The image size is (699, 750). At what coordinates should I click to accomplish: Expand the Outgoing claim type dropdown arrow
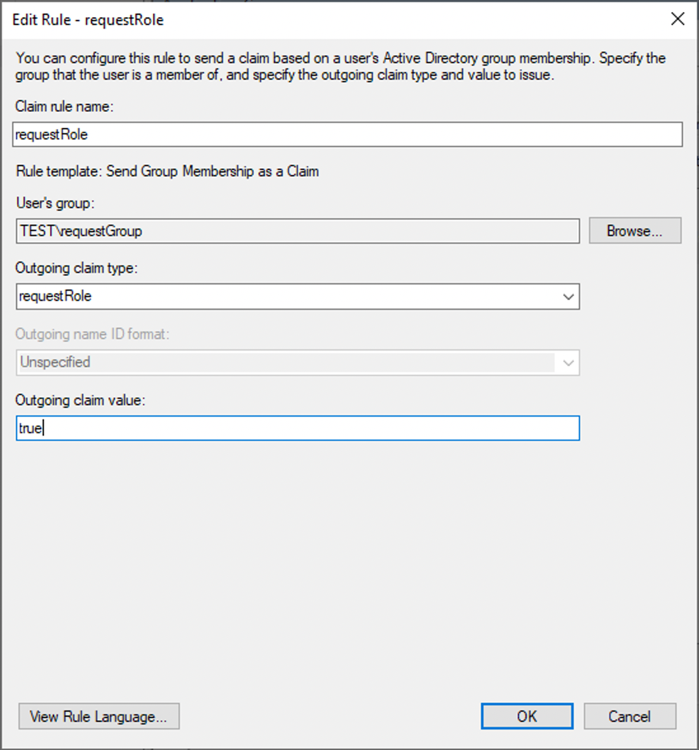568,296
